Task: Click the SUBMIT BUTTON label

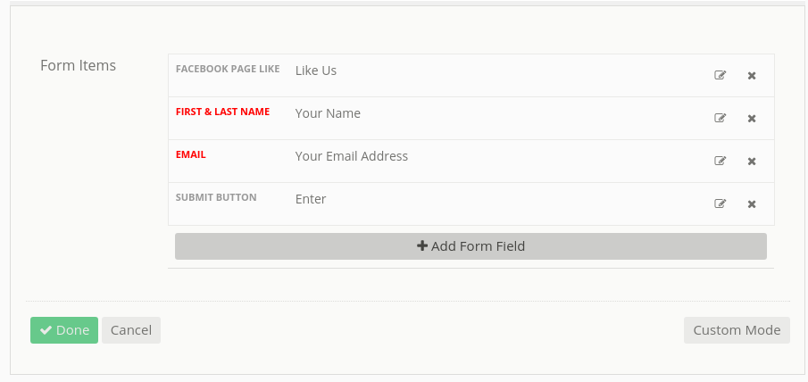Action: [x=216, y=197]
